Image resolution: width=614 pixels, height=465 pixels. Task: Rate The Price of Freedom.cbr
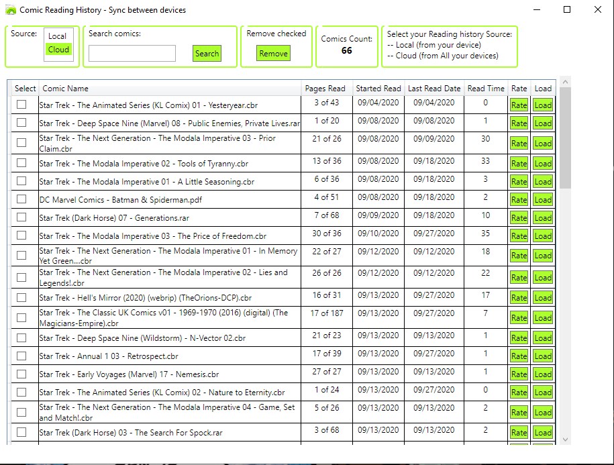point(519,236)
